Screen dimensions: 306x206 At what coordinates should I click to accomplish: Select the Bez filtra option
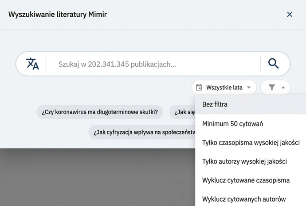pos(251,104)
